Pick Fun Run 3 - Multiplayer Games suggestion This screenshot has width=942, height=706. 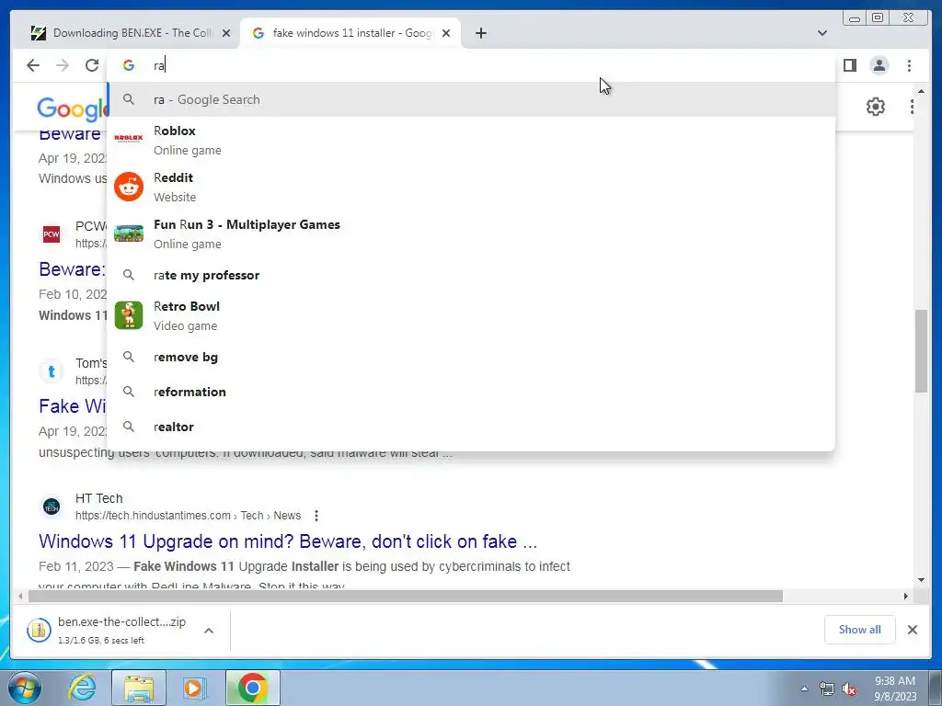point(471,233)
